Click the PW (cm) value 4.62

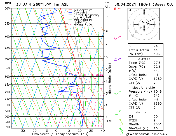pos(157,54)
